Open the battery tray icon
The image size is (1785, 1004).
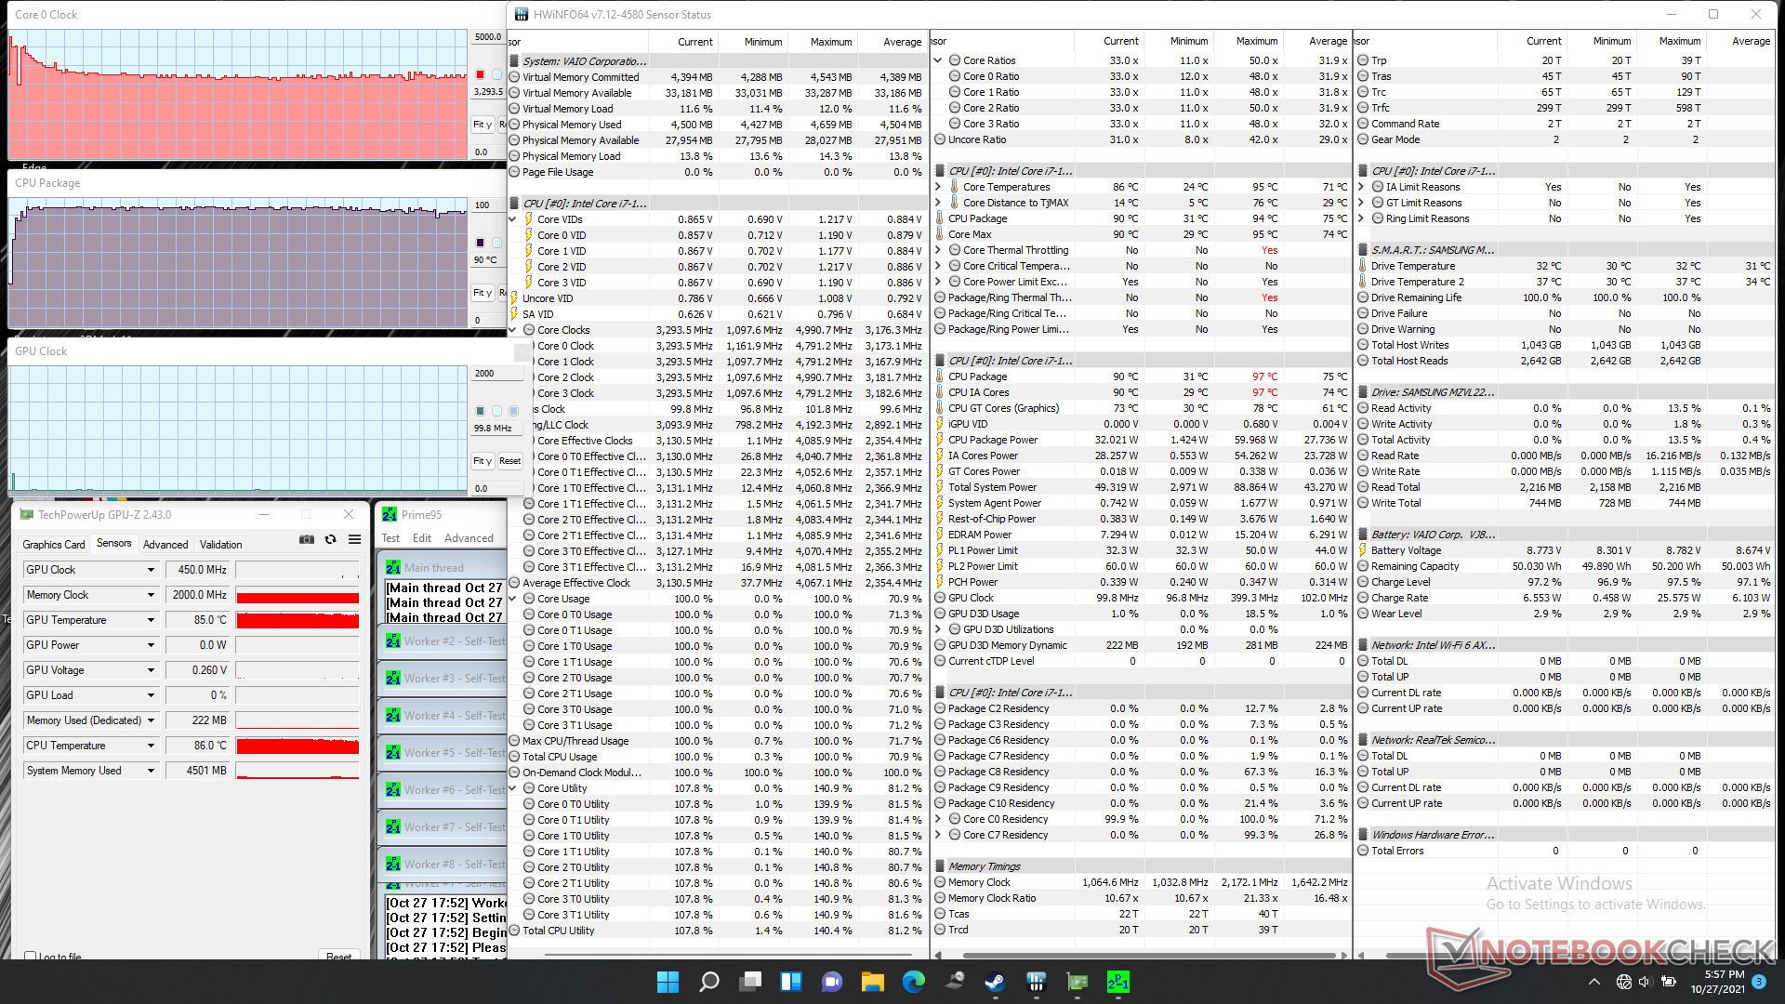click(x=1669, y=982)
